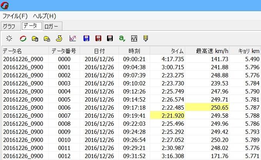Viewport: 261px width, 160px height.
Task: Sort by the キョリ km column header
Action: pyautogui.click(x=245, y=51)
